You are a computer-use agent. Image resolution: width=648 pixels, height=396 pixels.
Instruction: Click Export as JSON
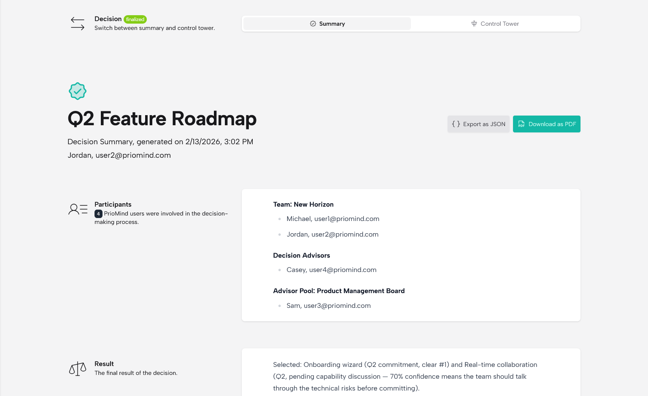click(x=478, y=124)
